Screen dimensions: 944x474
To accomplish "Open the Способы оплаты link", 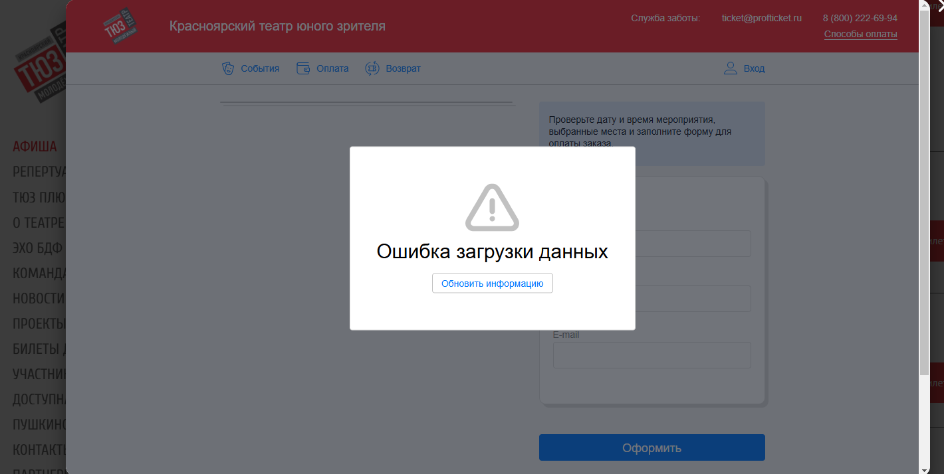I will coord(860,34).
